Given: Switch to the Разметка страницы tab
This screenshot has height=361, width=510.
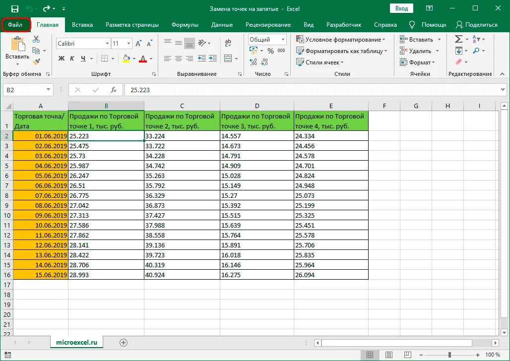Looking at the screenshot, I should [x=132, y=25].
